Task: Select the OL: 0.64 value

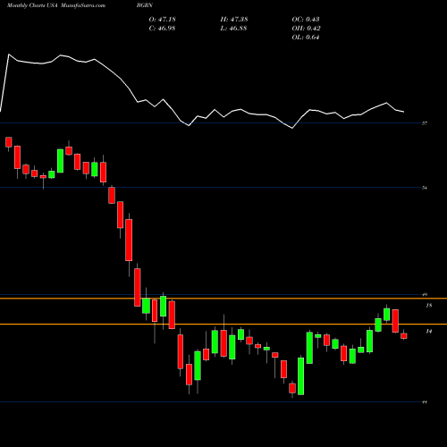Action: coord(306,38)
